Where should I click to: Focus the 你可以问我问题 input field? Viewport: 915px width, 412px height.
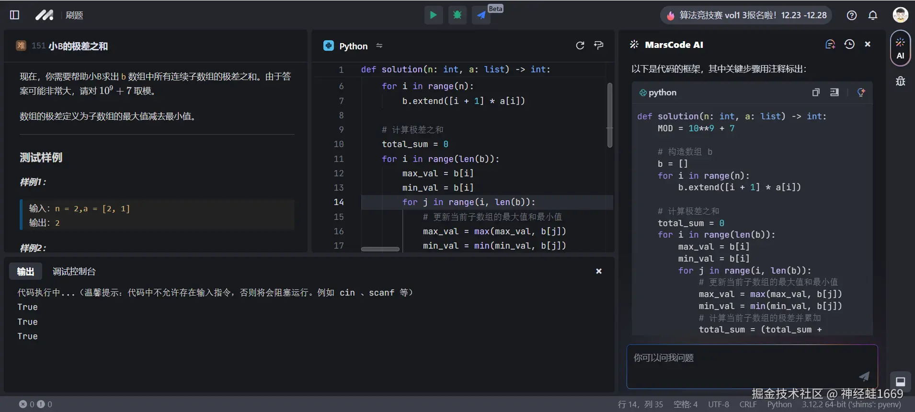[752, 366]
